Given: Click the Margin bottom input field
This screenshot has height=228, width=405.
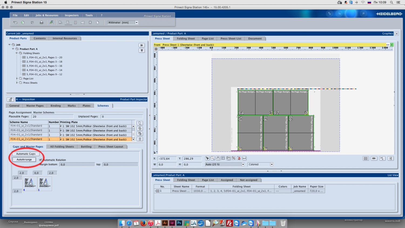Looking at the screenshot, I should coord(77,164).
